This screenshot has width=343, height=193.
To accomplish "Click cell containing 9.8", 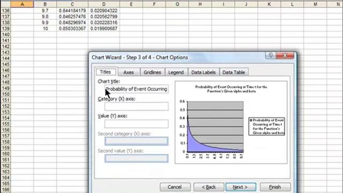I will [45, 17].
